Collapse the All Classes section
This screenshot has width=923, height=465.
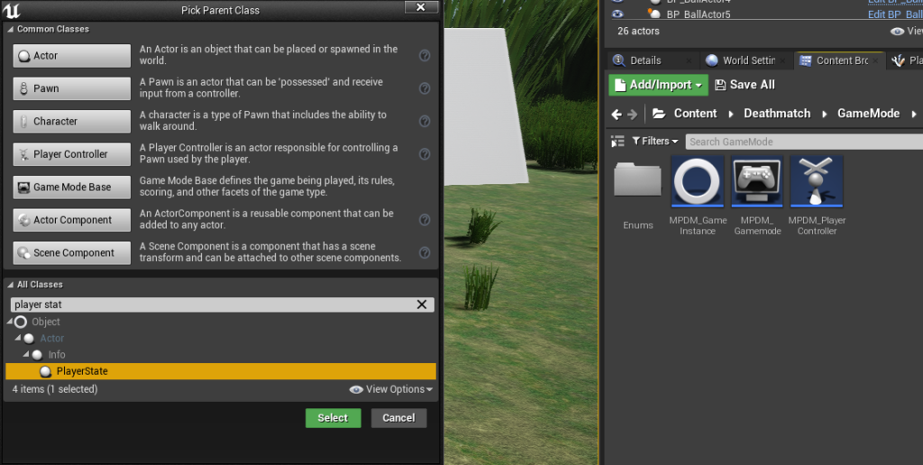click(10, 284)
